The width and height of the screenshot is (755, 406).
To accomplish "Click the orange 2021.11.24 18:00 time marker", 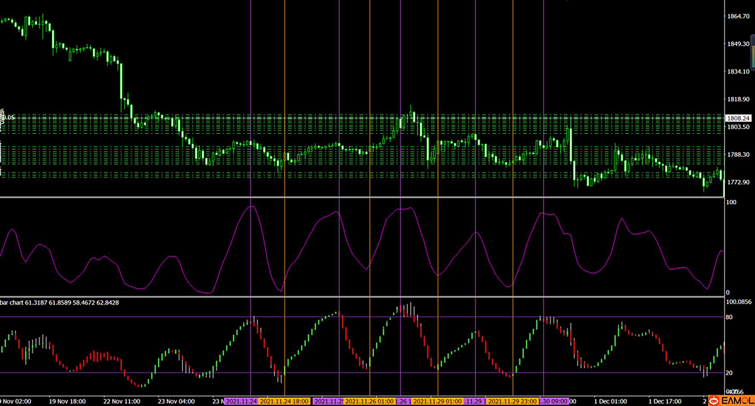I will point(284,401).
